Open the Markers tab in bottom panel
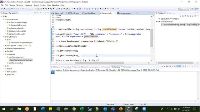This screenshot has width=200, height=112. 55,67
